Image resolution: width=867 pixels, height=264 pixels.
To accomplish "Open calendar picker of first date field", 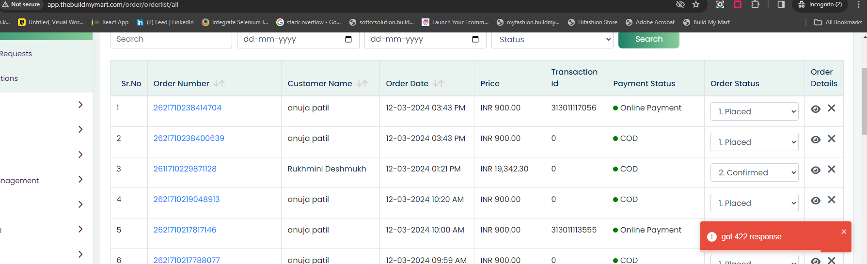I will pyautogui.click(x=348, y=39).
